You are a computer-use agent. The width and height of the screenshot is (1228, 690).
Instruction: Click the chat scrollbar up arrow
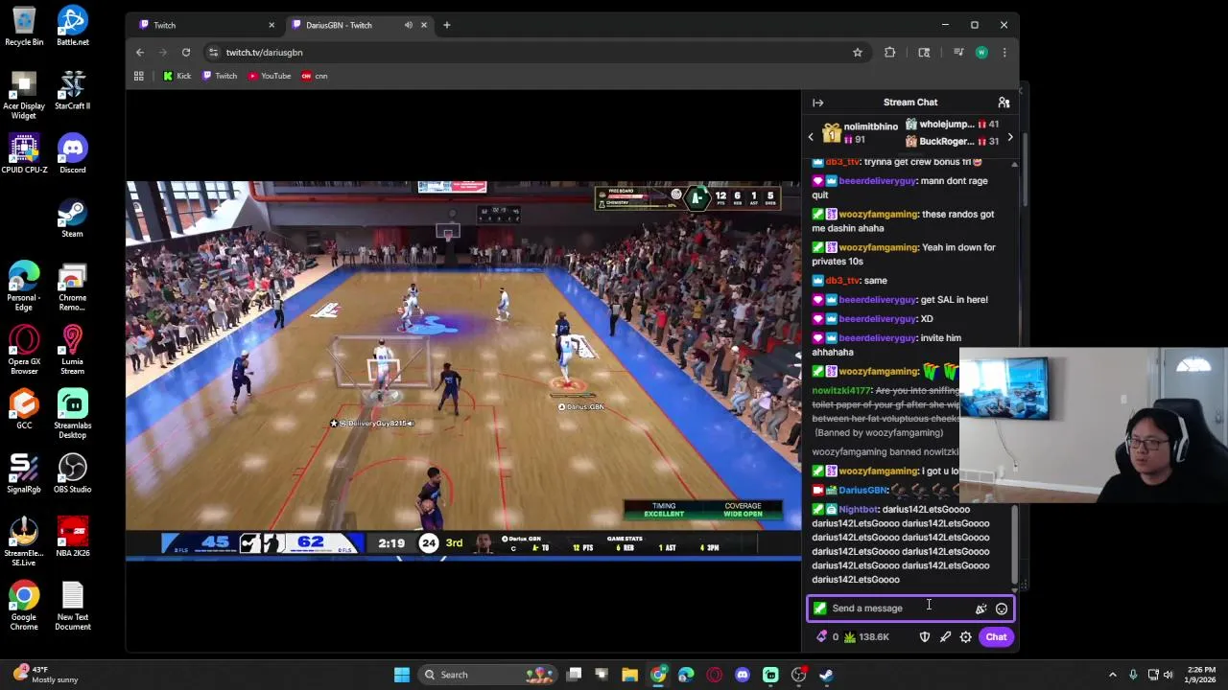(x=1014, y=165)
